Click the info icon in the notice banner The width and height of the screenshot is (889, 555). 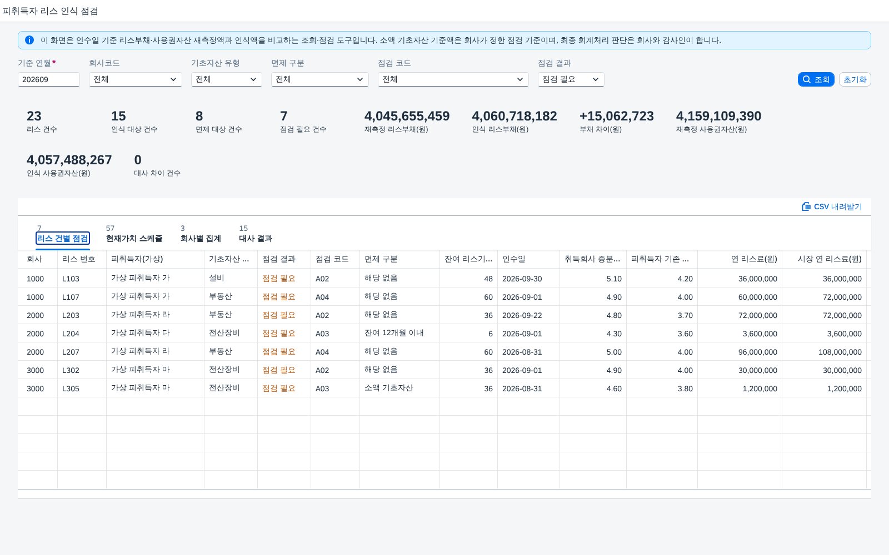pyautogui.click(x=29, y=40)
